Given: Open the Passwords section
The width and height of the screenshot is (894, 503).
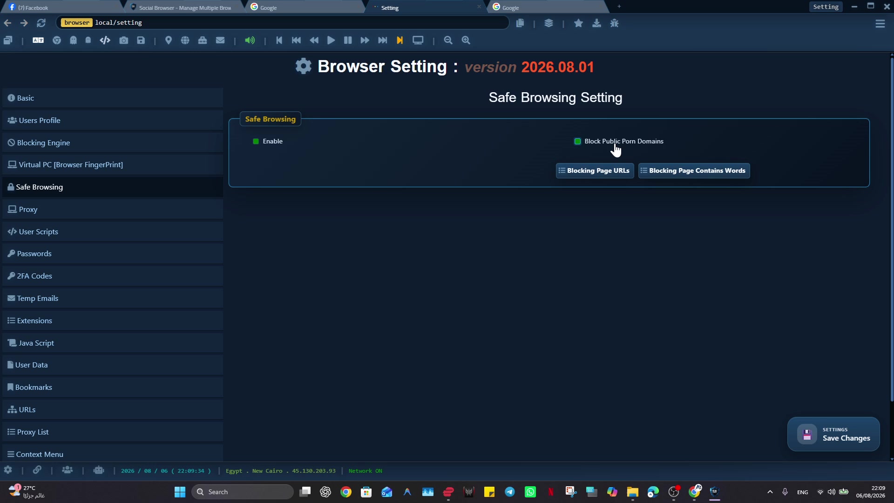Looking at the screenshot, I should coord(113,254).
